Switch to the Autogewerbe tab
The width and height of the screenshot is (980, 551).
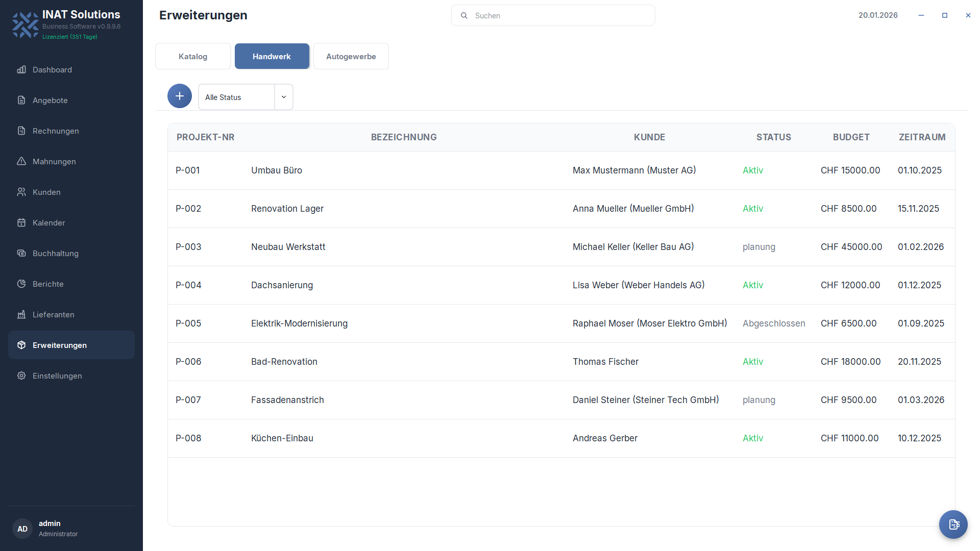click(x=351, y=57)
